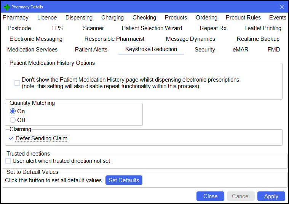This screenshot has height=204, width=289.
Task: Select the Quantity Matching Off radio button
Action: pos(13,120)
